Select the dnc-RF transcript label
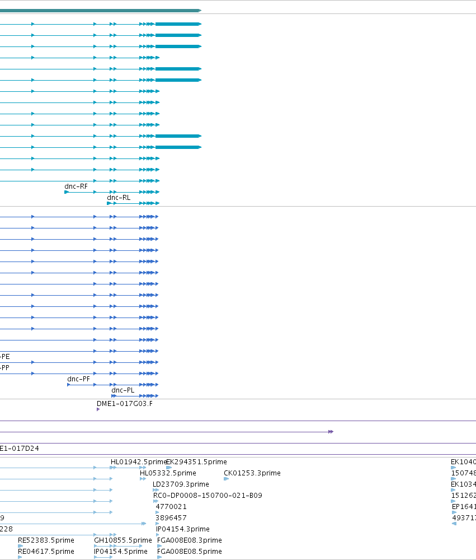Screen dimensions: 476x560 (x=76, y=186)
